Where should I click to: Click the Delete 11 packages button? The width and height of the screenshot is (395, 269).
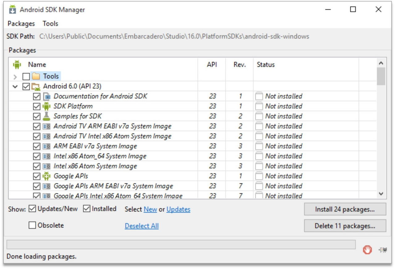345,226
